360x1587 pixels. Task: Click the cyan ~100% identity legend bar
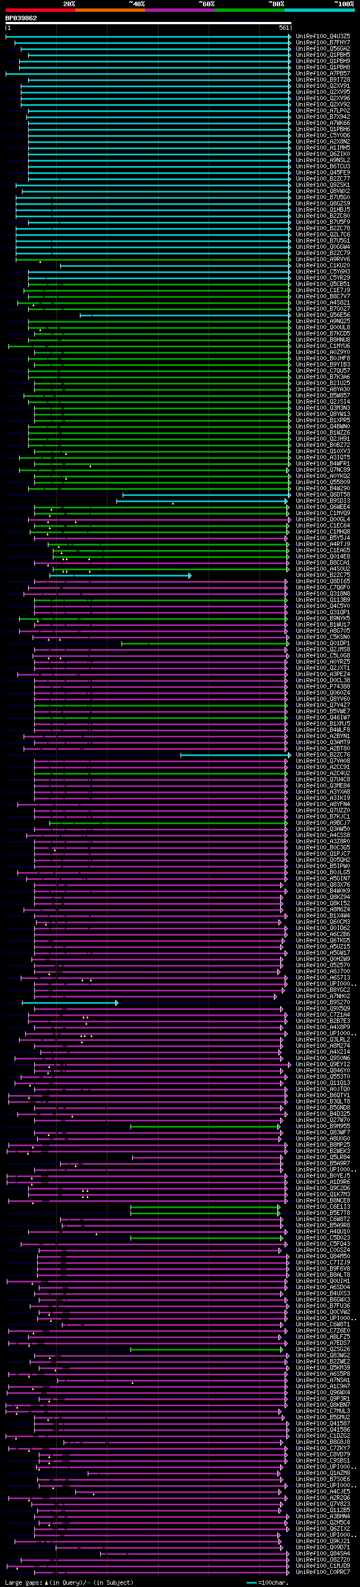319,10
